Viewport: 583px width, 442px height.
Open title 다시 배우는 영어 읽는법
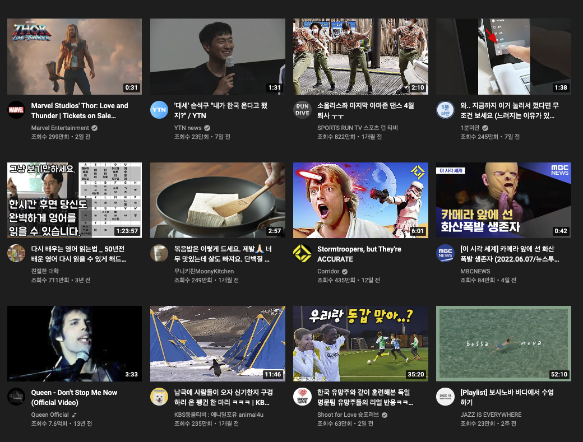pos(78,254)
